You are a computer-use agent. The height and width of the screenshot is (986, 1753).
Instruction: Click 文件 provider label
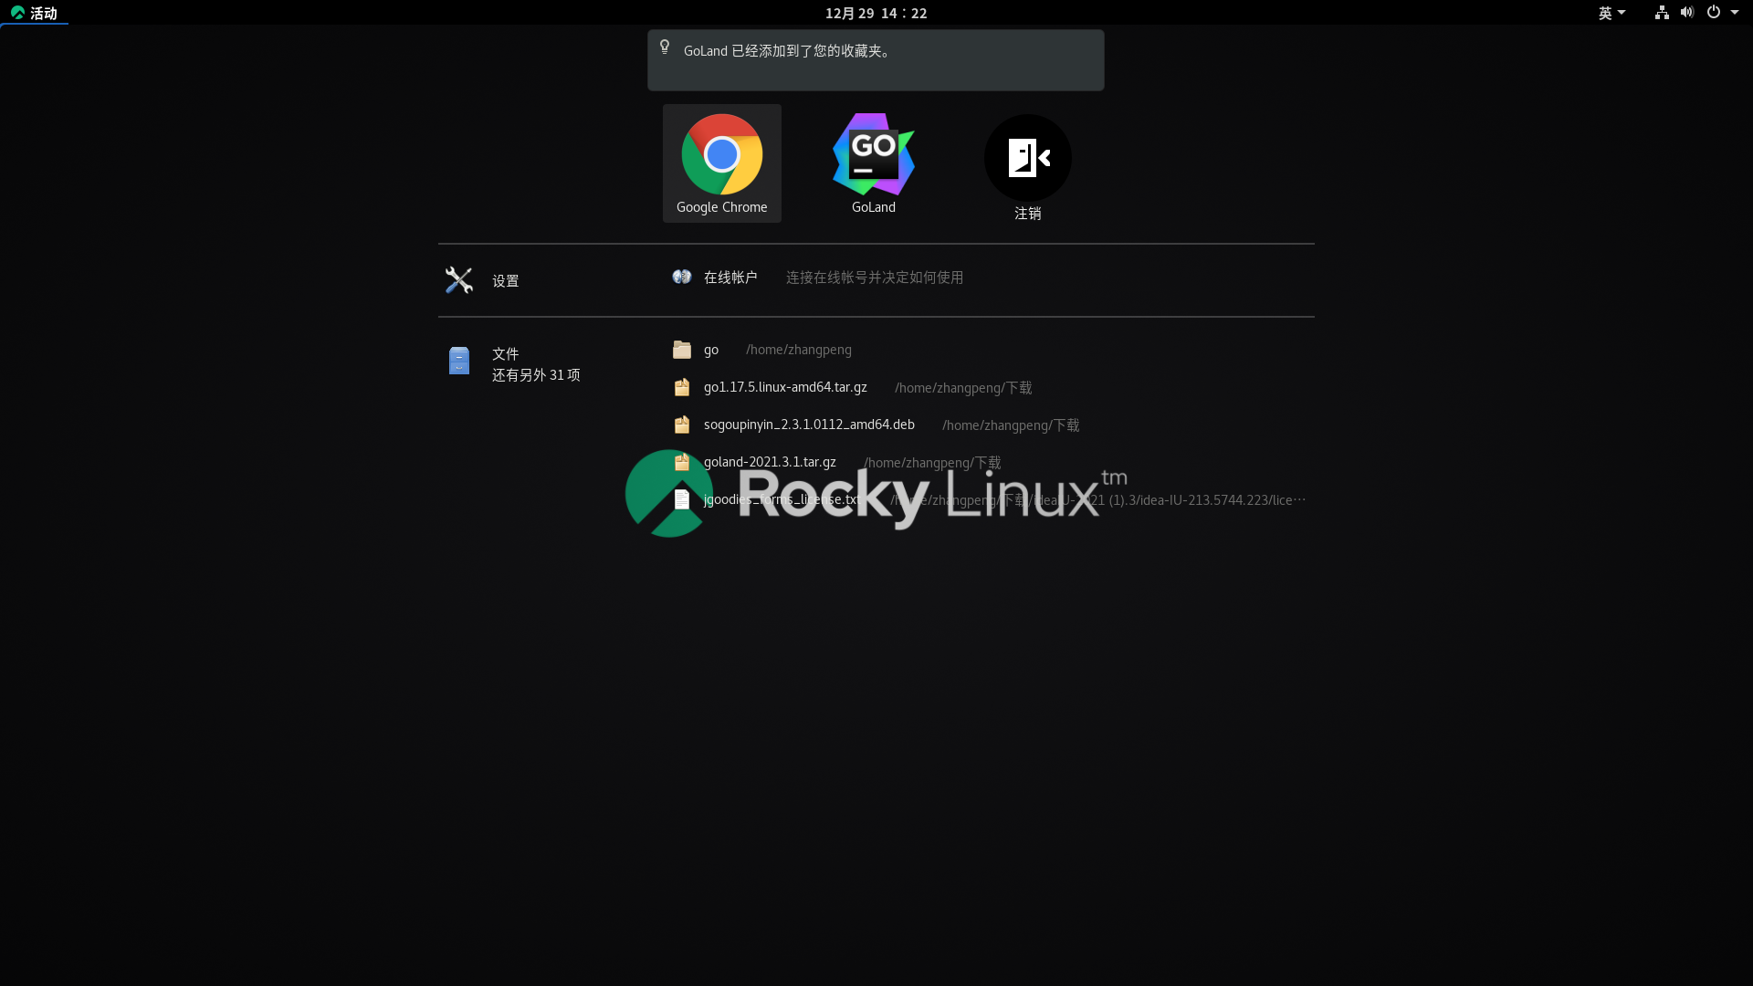click(x=506, y=354)
